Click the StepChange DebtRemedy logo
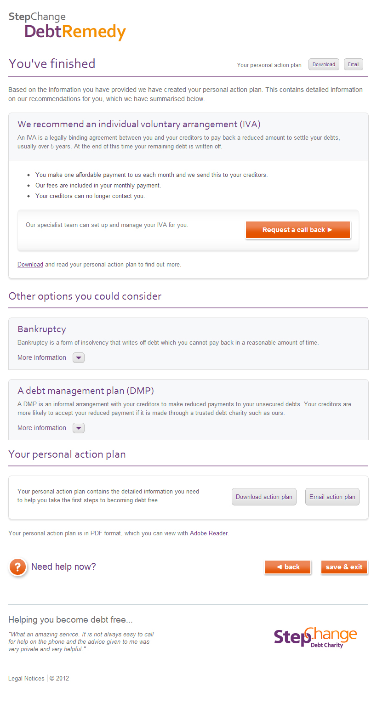377x709 pixels. pyautogui.click(x=67, y=27)
